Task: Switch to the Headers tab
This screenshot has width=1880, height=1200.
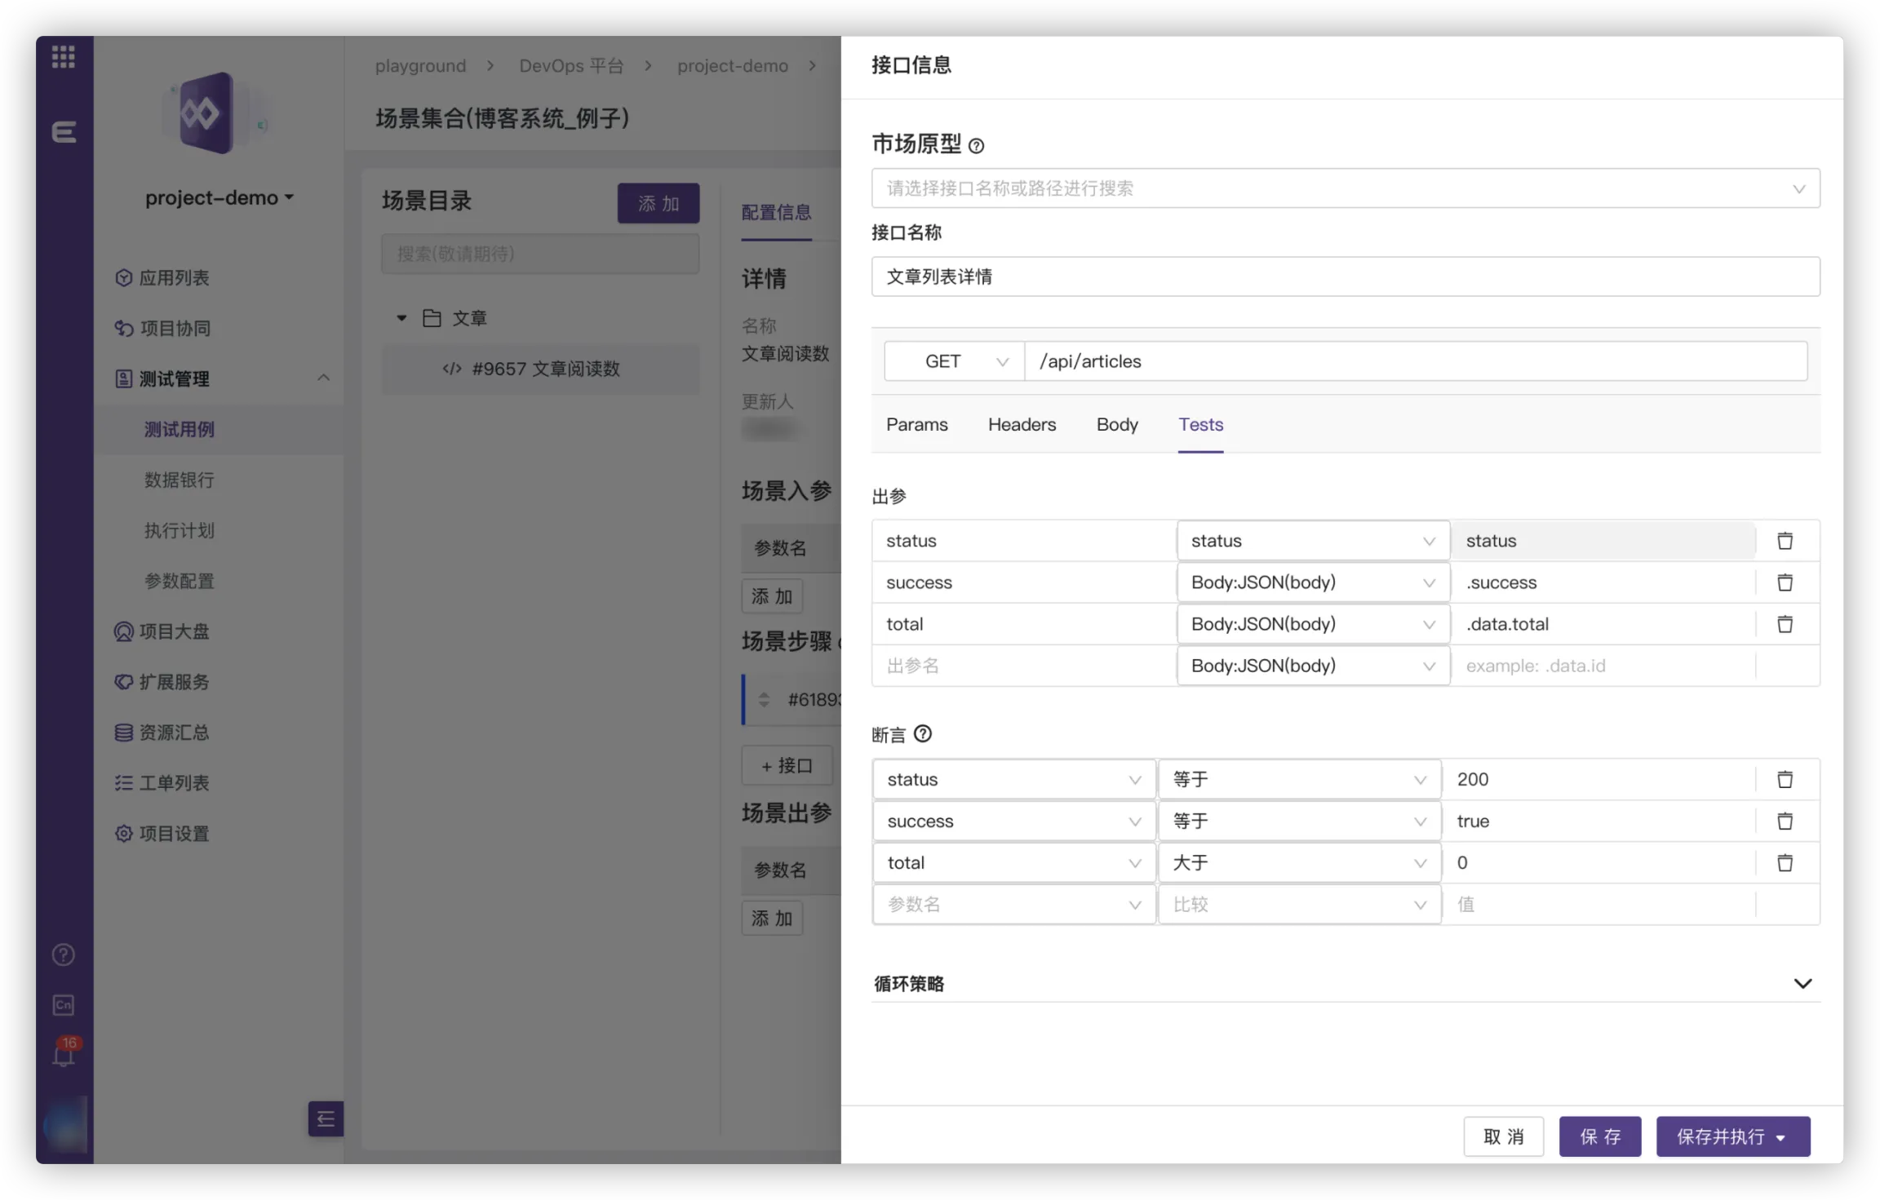Action: pyautogui.click(x=1022, y=424)
